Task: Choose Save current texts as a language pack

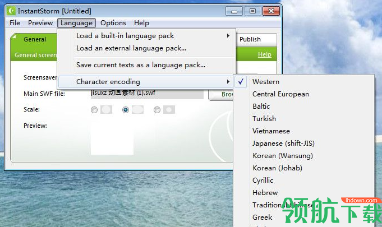Action: [x=147, y=65]
